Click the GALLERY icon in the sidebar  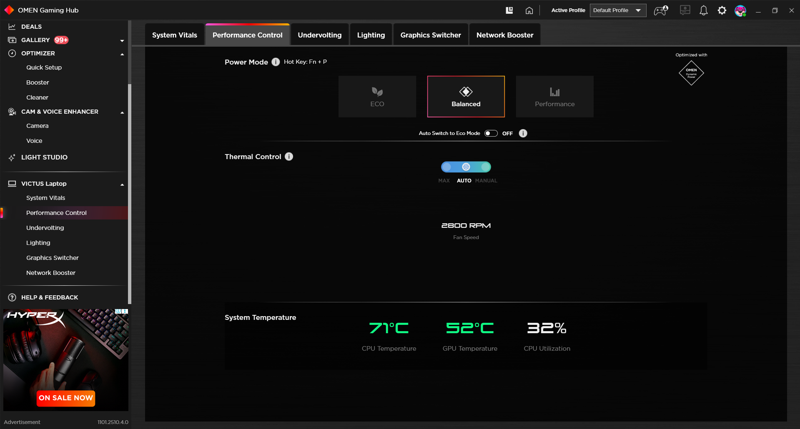12,40
